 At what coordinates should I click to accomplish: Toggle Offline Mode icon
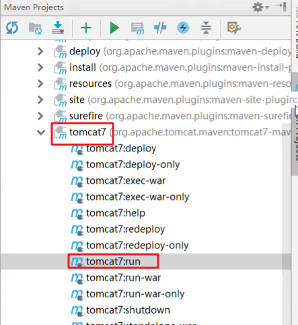[160, 28]
